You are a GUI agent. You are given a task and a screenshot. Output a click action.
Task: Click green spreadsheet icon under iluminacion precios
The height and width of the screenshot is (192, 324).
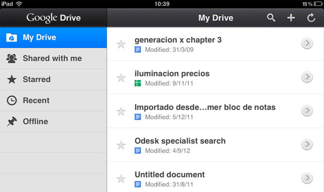click(x=138, y=84)
